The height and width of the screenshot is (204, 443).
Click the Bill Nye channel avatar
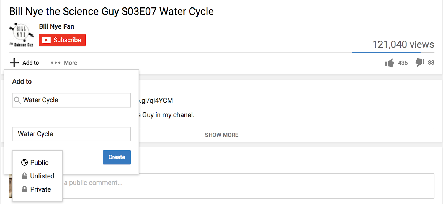[x=21, y=35]
